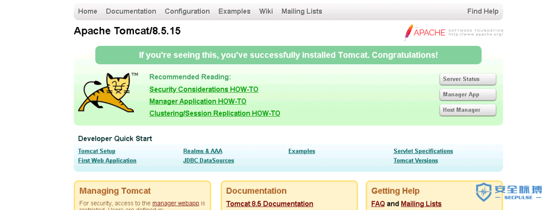Click the Recommended Reading label
The image size is (552, 210).
coord(190,77)
